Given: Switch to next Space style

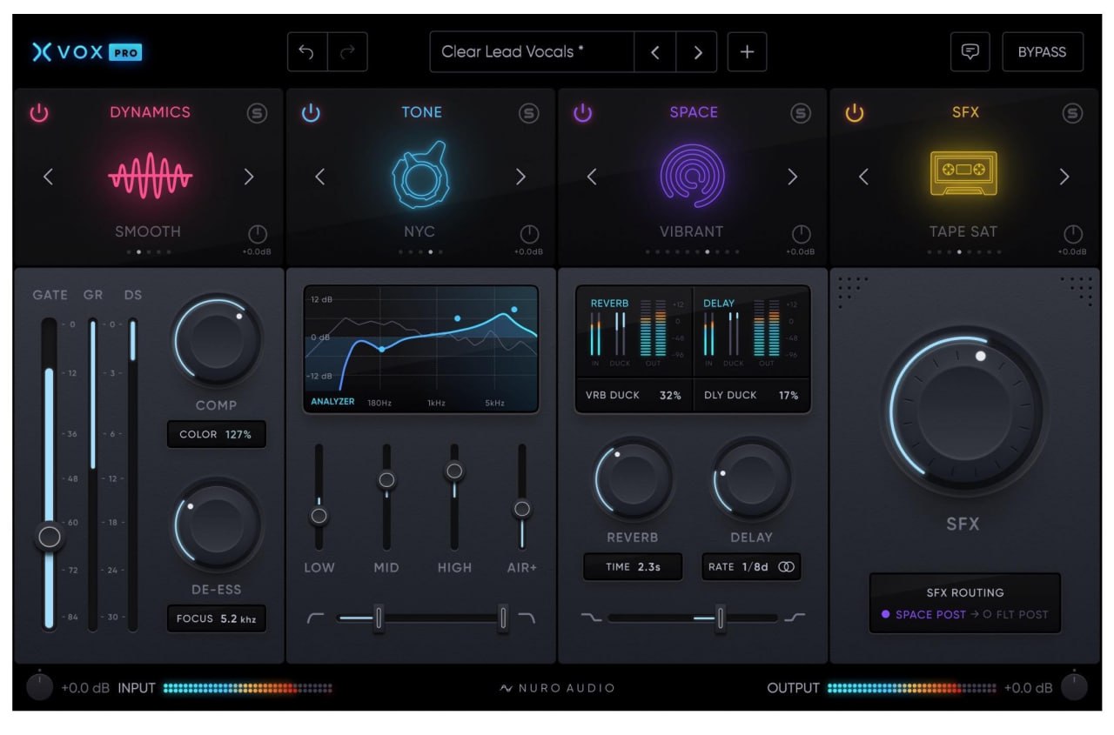Looking at the screenshot, I should 792,177.
